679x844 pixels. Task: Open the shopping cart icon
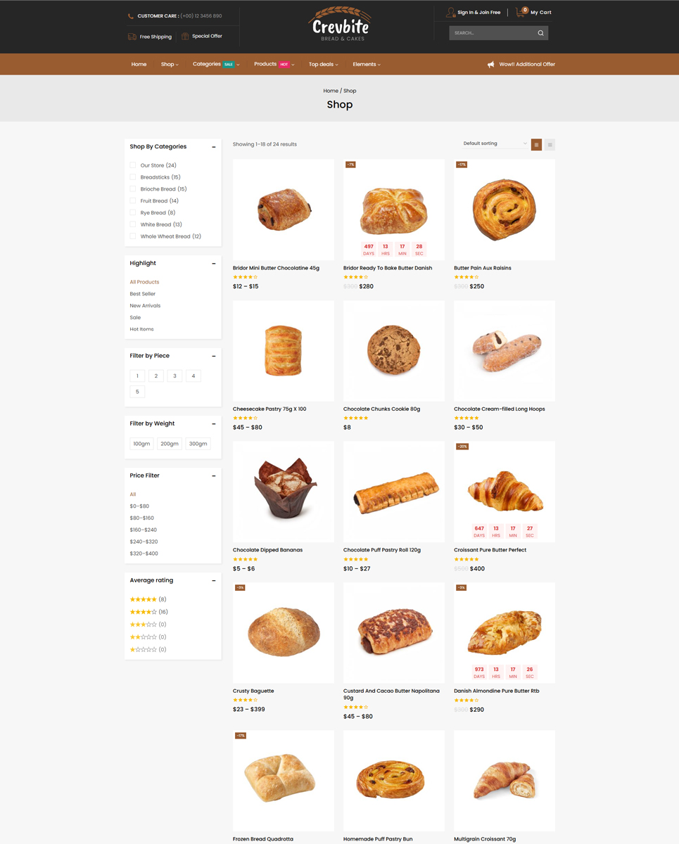tap(521, 12)
